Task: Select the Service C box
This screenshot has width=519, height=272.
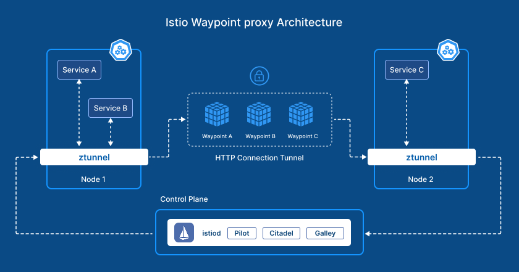Action: tap(407, 70)
